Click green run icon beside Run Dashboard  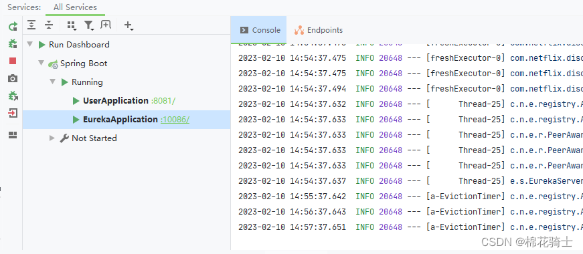(42, 45)
